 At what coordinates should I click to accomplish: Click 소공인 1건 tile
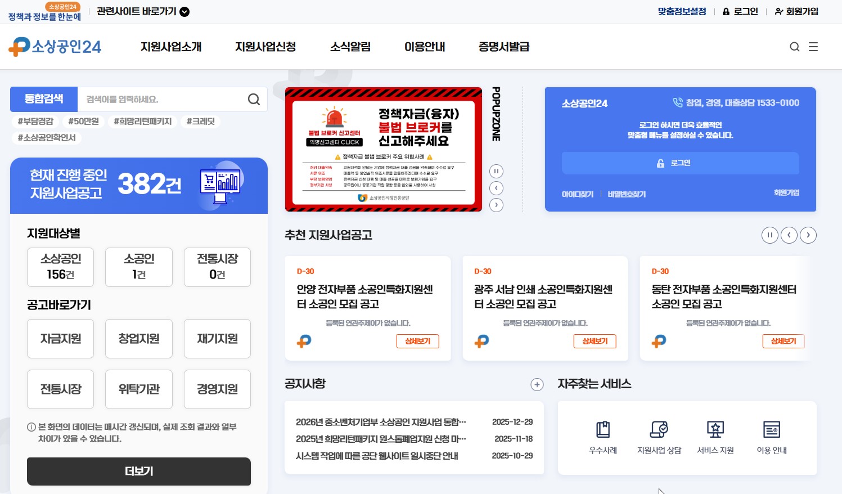click(x=139, y=267)
